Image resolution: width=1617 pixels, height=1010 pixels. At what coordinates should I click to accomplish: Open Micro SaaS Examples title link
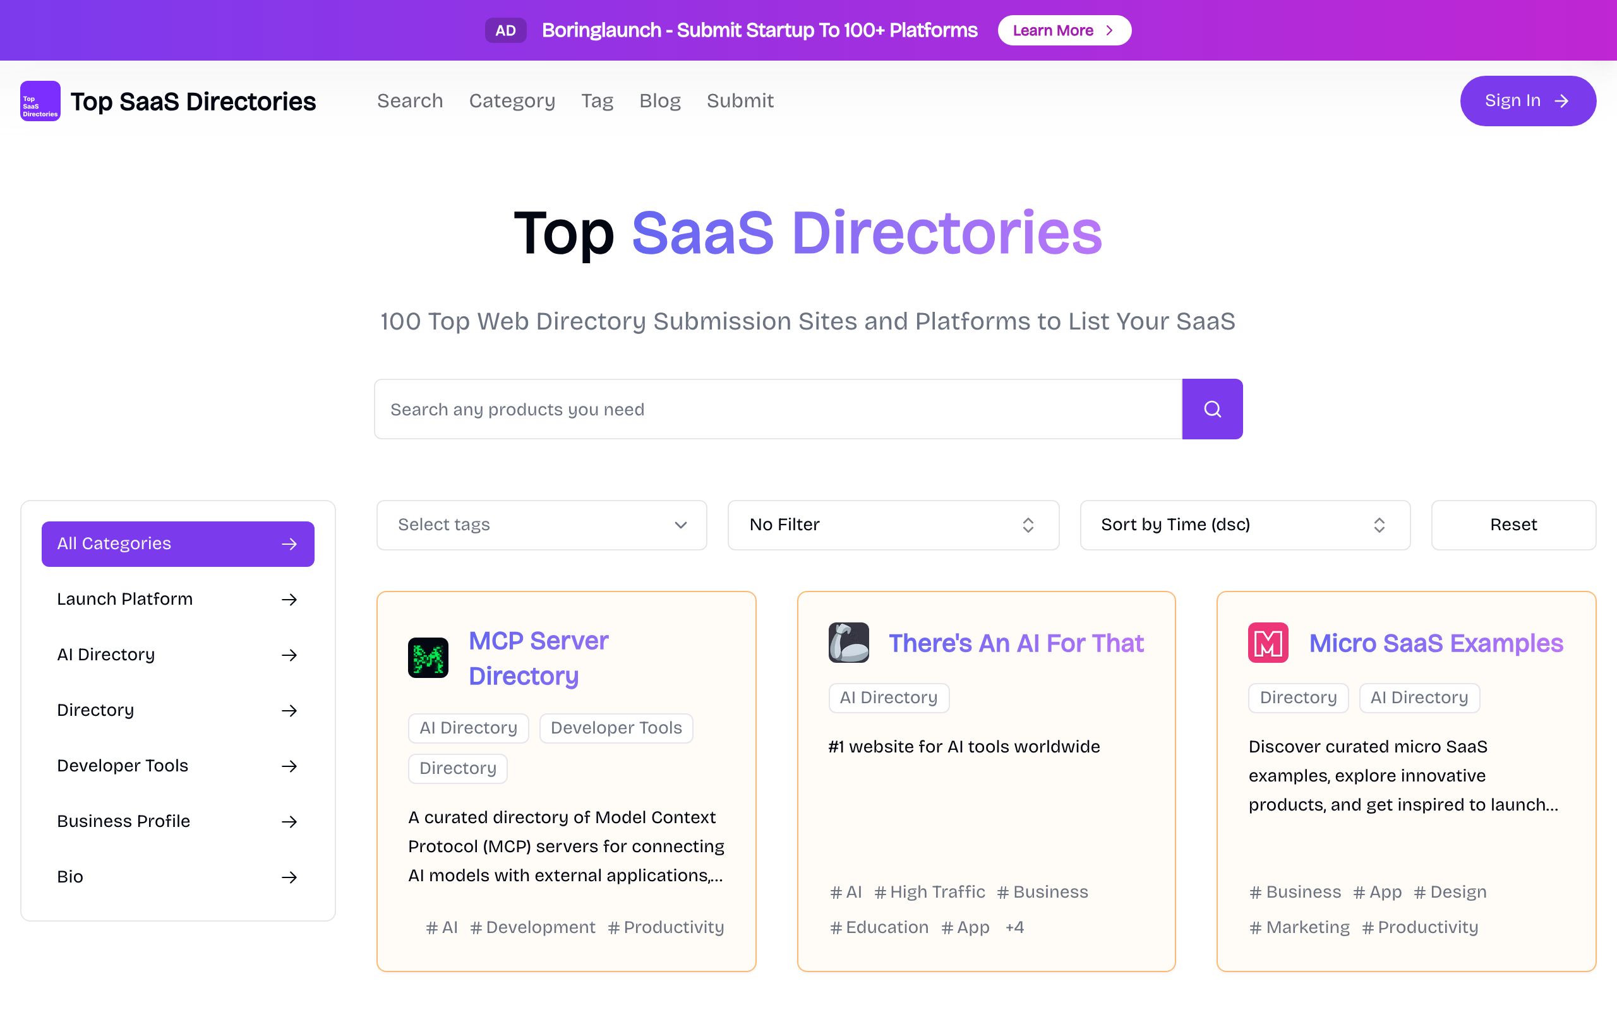(1436, 643)
